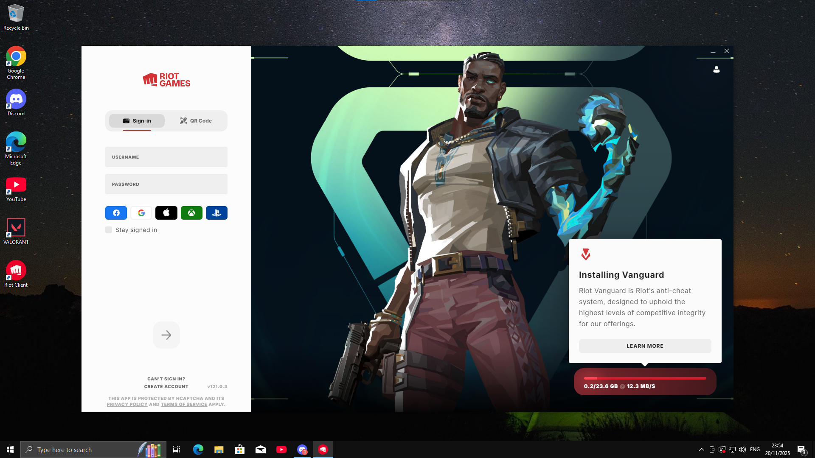Click the Vanguard download progress bar
815x458 pixels.
tap(645, 378)
